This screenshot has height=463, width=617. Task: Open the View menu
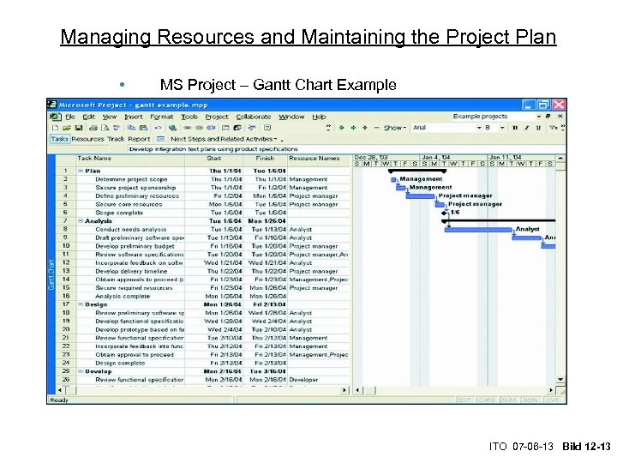pyautogui.click(x=110, y=117)
